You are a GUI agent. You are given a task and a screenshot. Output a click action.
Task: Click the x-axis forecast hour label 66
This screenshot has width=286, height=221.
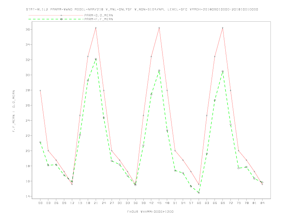[215, 203]
